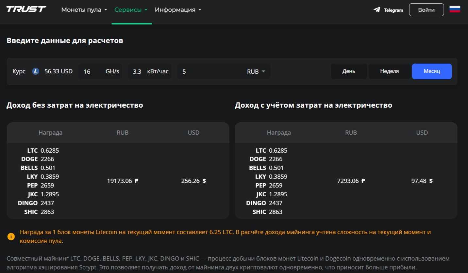The image size is (468, 273).
Task: Expand the Информация menu
Action: click(175, 10)
